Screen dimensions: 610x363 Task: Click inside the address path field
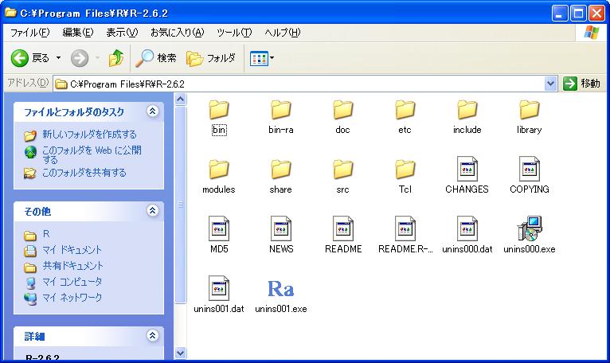[x=303, y=84]
